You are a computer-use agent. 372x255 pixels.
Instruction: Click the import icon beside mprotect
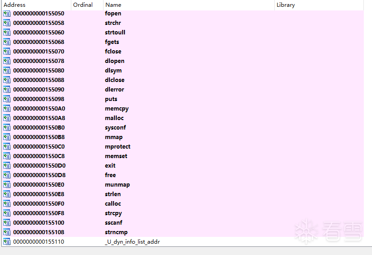[7, 147]
